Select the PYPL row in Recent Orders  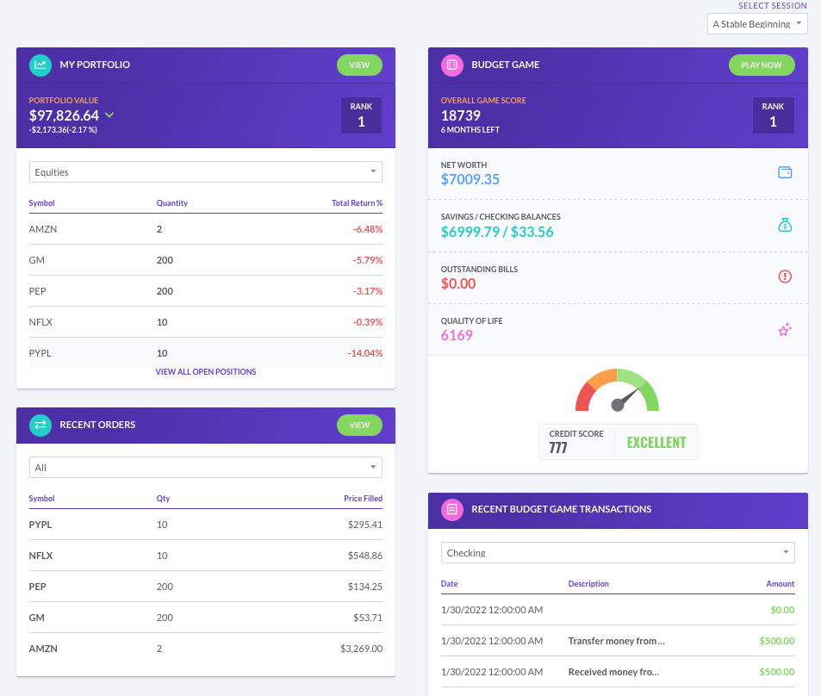tap(205, 525)
